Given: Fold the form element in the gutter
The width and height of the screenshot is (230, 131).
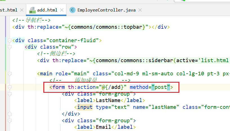Looking at the screenshot, I should pyautogui.click(x=10, y=87).
